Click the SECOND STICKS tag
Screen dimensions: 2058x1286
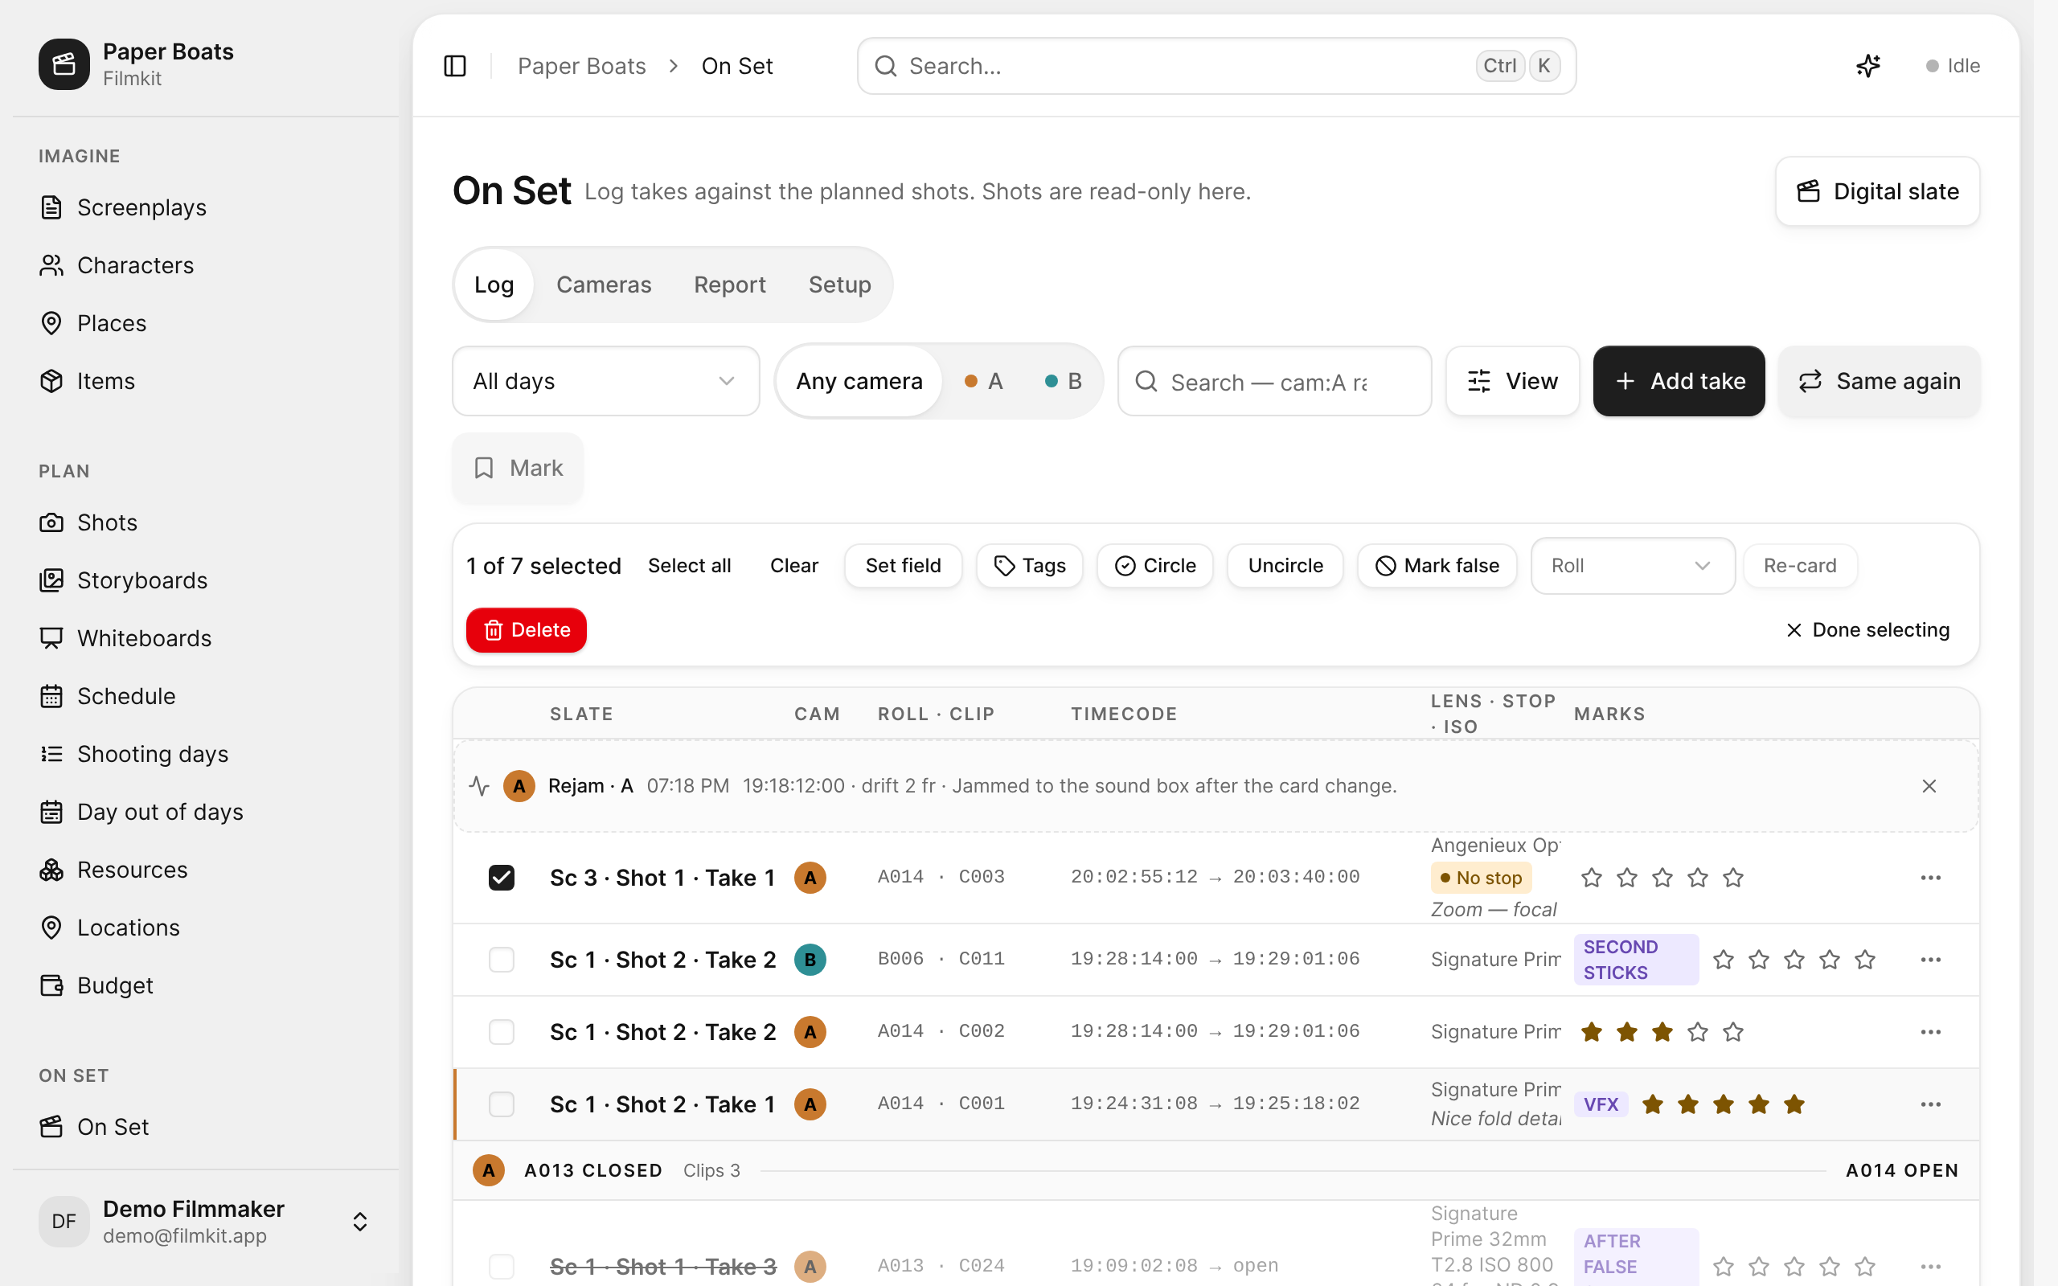[x=1635, y=960]
